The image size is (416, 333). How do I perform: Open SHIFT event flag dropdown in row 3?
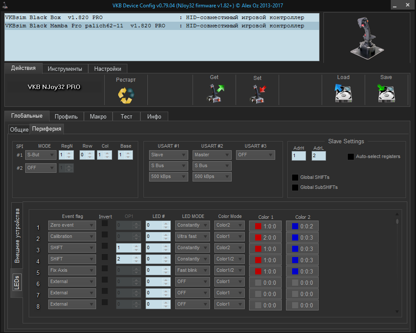tap(72, 248)
